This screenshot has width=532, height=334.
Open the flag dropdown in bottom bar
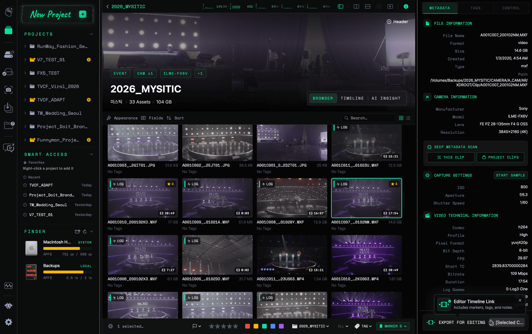click(x=197, y=326)
